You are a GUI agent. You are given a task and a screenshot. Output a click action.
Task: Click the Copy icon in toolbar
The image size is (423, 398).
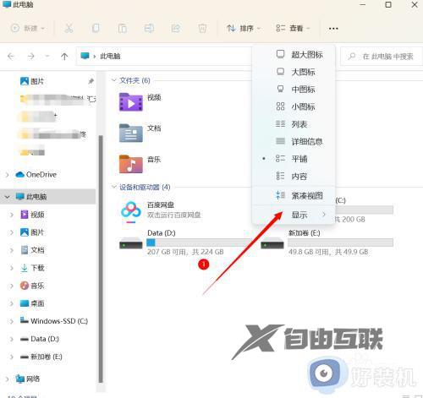click(x=96, y=28)
